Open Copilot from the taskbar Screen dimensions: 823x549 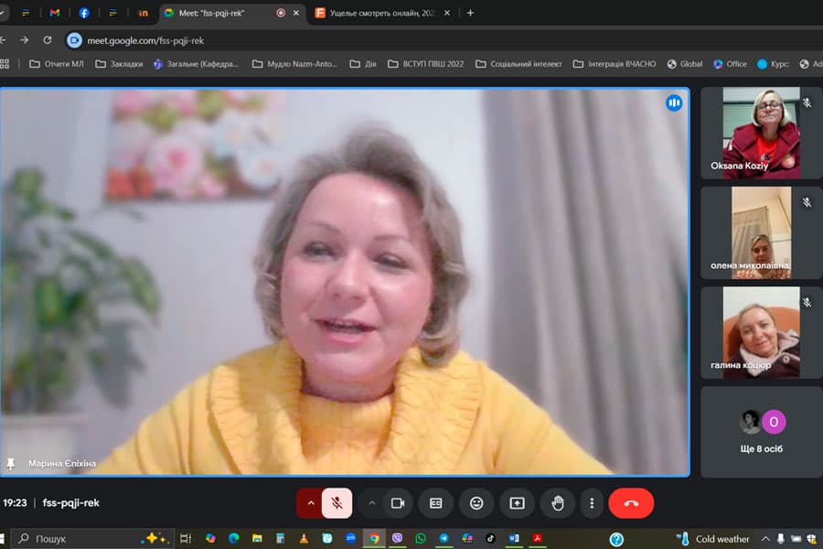pyautogui.click(x=210, y=539)
